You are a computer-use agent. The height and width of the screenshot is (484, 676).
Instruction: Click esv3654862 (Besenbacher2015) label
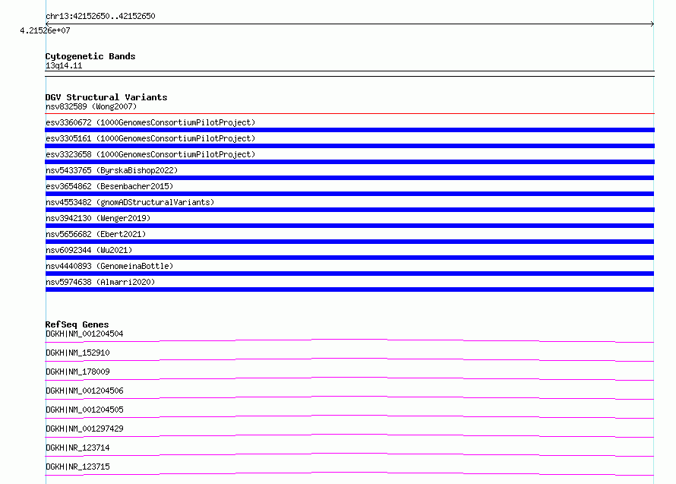109,186
